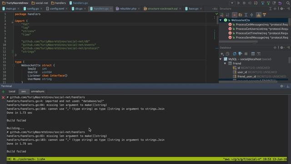Click Collapse All in Structure toolbar

(251, 15)
